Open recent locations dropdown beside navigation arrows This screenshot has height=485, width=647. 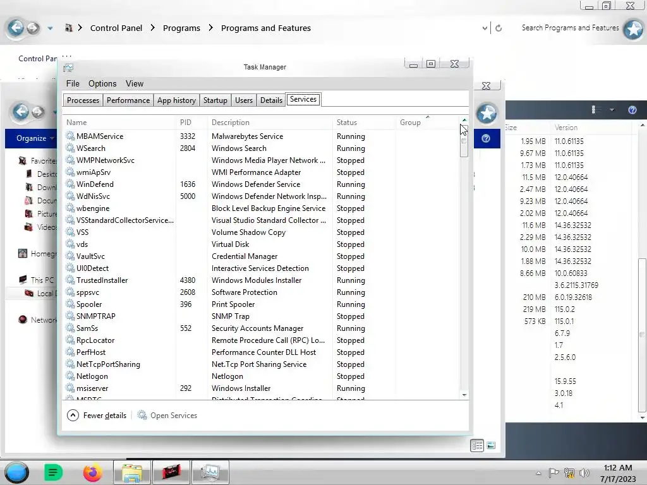(50, 28)
